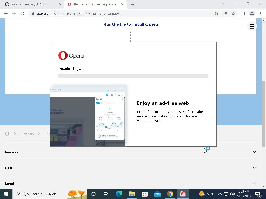Viewport: 266px width, 199px height.
Task: Click the forward navigation arrow
Action: click(x=14, y=13)
